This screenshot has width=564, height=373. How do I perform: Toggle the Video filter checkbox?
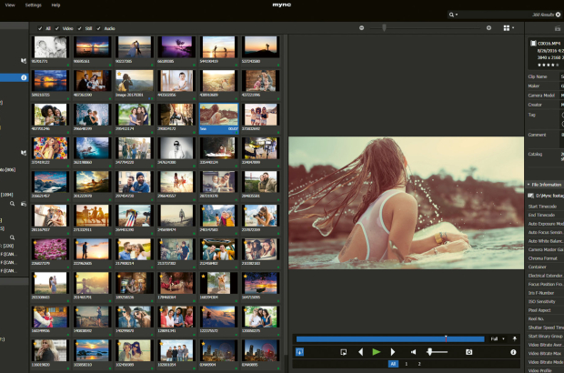[56, 28]
